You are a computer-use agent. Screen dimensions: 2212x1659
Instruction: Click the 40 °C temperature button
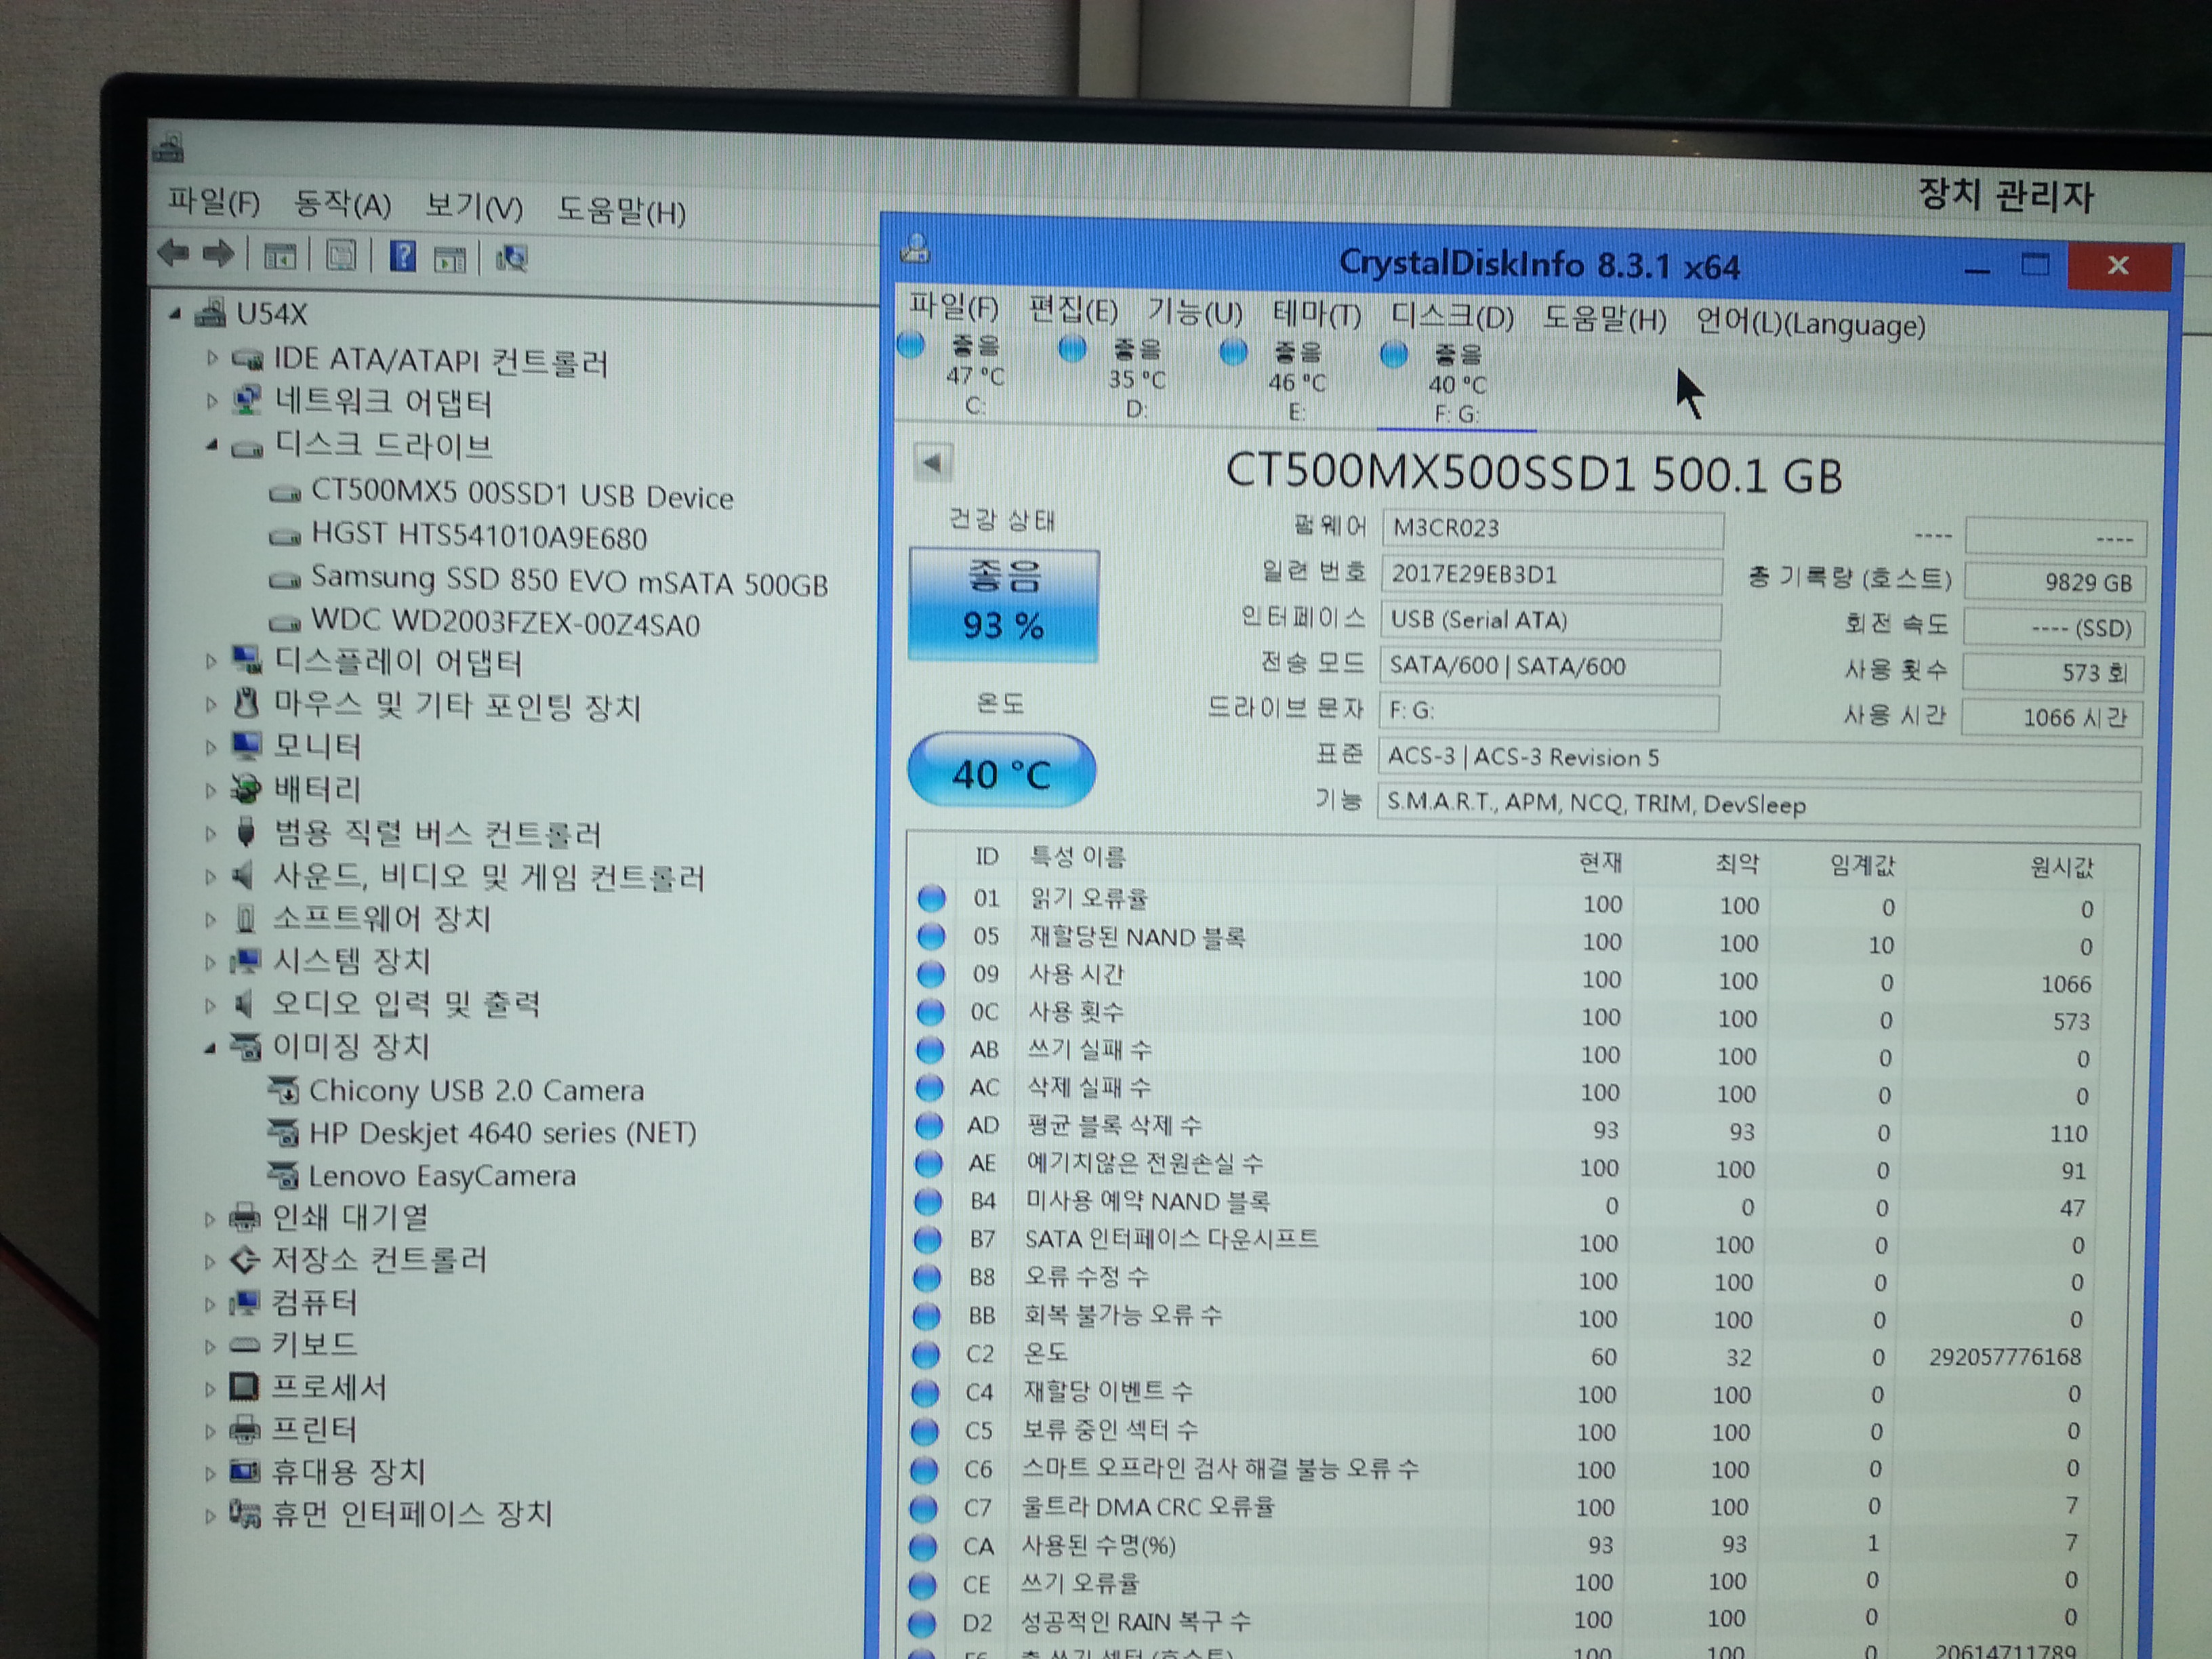coord(1001,771)
